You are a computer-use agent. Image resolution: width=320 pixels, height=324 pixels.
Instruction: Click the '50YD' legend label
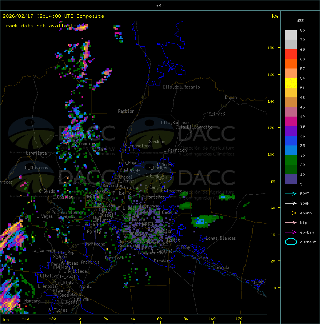(305, 194)
